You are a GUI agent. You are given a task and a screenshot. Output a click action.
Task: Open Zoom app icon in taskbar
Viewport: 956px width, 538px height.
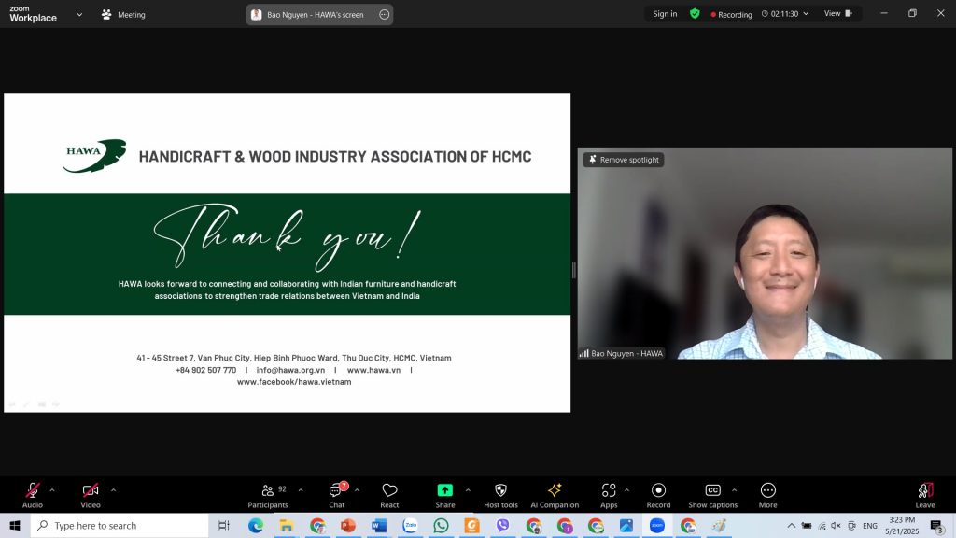657,525
